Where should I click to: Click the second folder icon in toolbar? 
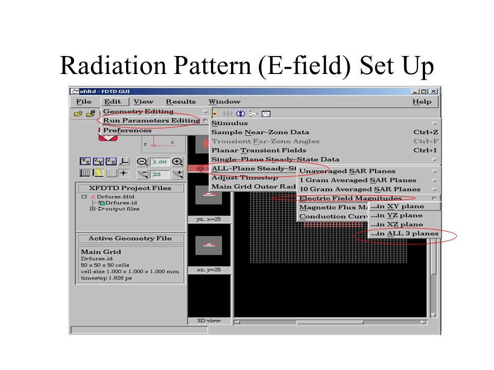(x=91, y=114)
